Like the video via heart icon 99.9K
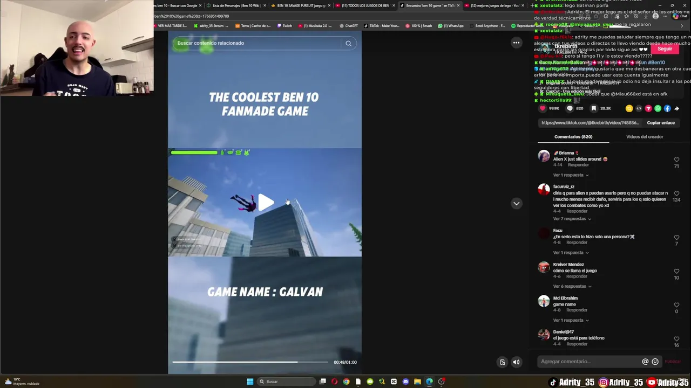The width and height of the screenshot is (691, 388). [x=543, y=108]
